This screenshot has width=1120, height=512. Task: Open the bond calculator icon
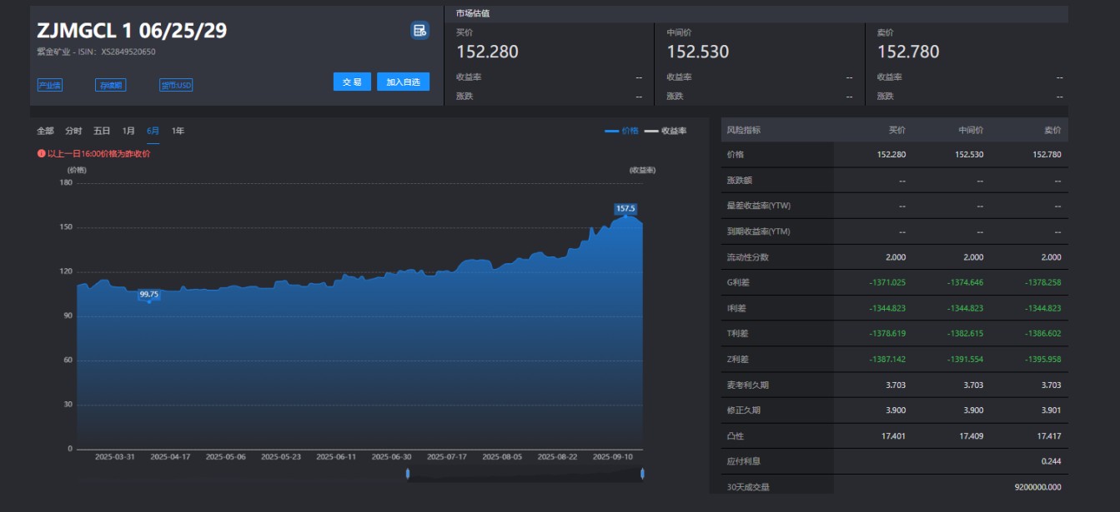419,31
